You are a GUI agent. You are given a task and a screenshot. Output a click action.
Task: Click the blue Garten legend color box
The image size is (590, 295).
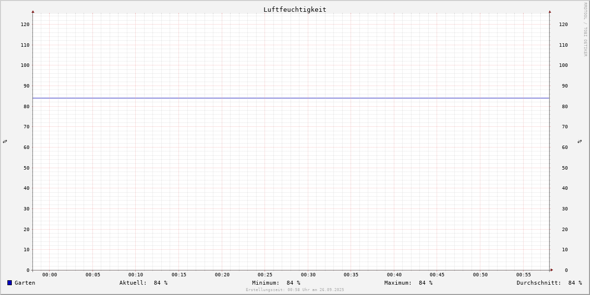pos(9,283)
